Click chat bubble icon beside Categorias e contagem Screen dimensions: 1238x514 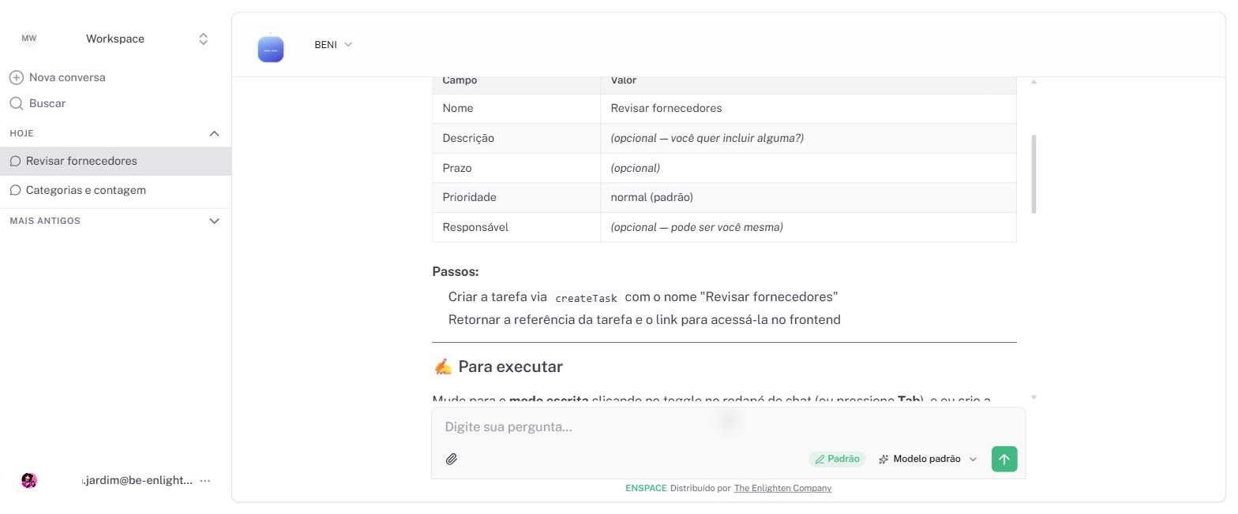(x=15, y=190)
